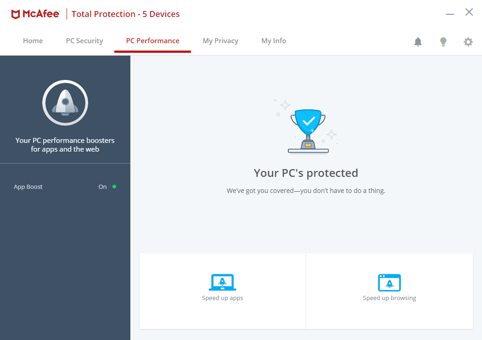Viewport: 482px width, 340px height.
Task: Select the PC Performance tab
Action: (x=152, y=40)
